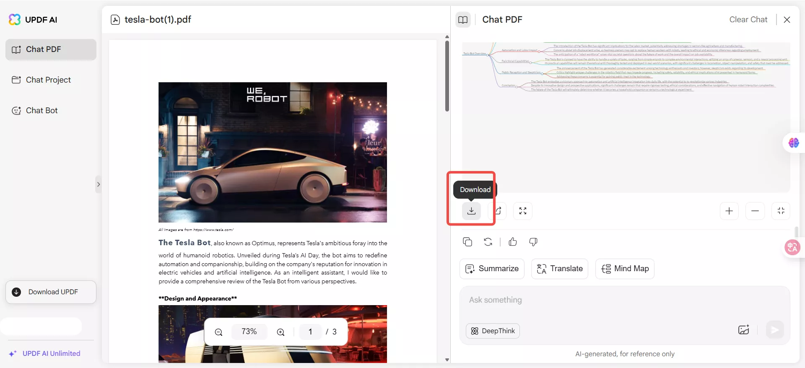This screenshot has width=805, height=368.
Task: Switch to Chat Bot section
Action: [x=42, y=110]
